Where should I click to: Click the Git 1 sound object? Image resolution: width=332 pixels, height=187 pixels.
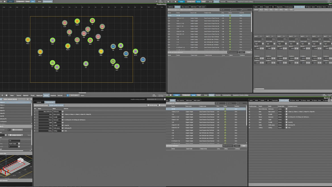52,63
